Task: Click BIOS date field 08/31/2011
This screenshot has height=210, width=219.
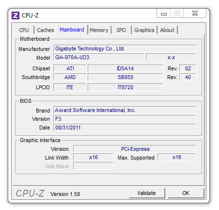Action: pos(125,128)
